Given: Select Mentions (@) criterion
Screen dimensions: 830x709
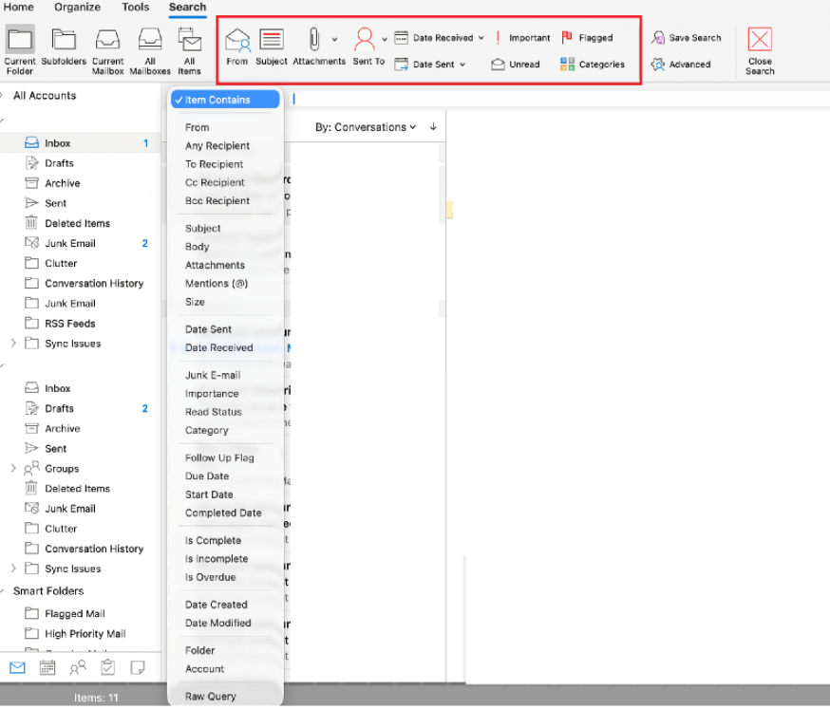Looking at the screenshot, I should coord(217,284).
